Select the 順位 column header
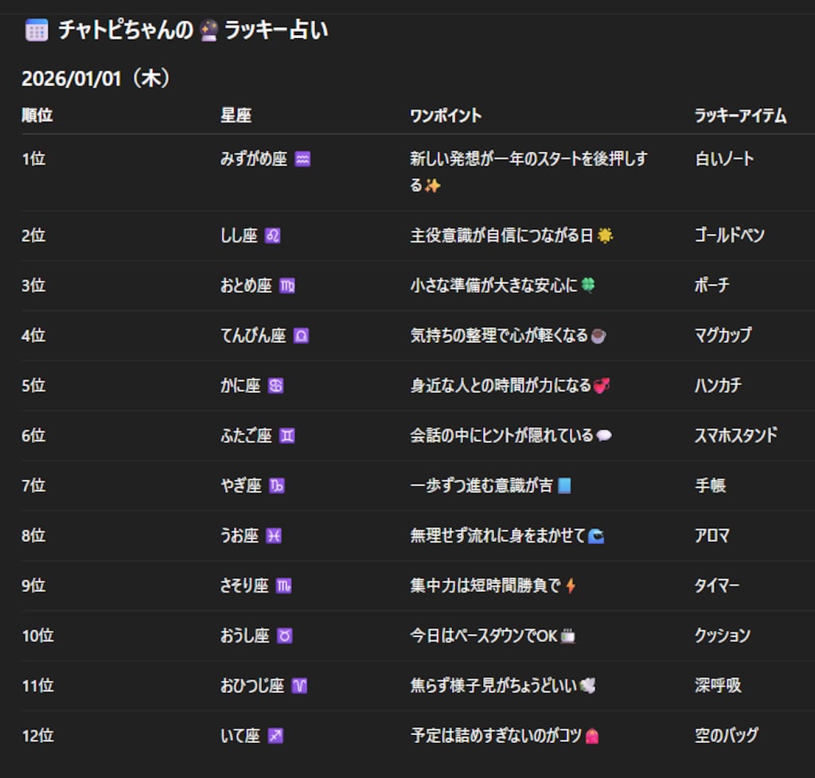815x778 pixels. click(37, 115)
